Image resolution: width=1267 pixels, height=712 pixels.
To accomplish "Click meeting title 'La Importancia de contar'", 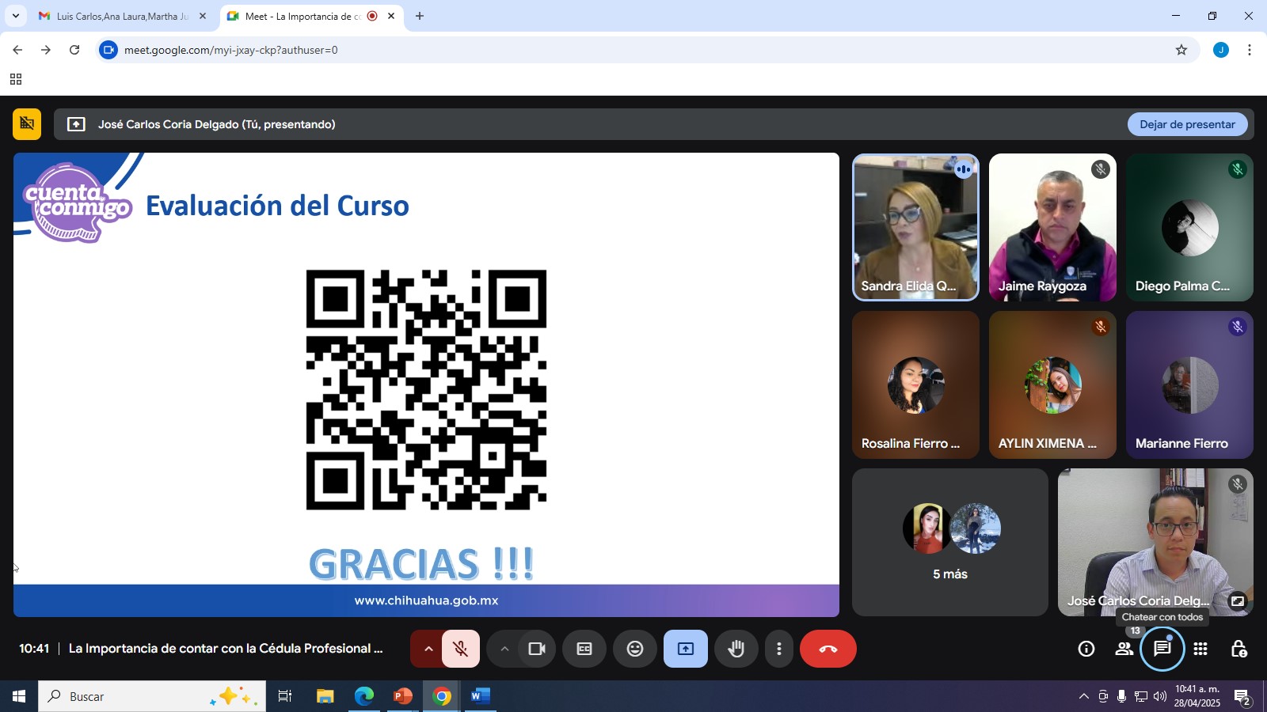I will tap(226, 649).
